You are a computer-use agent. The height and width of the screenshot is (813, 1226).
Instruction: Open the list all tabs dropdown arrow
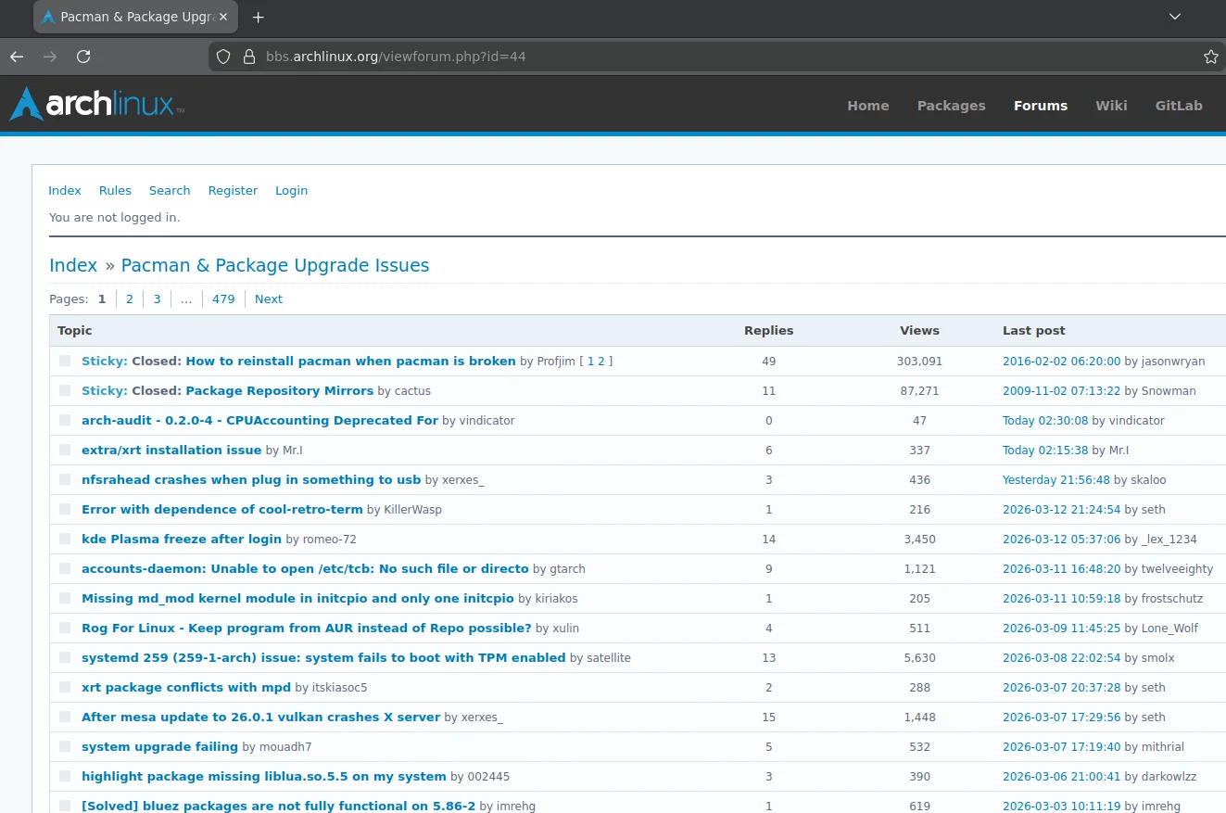1174,17
